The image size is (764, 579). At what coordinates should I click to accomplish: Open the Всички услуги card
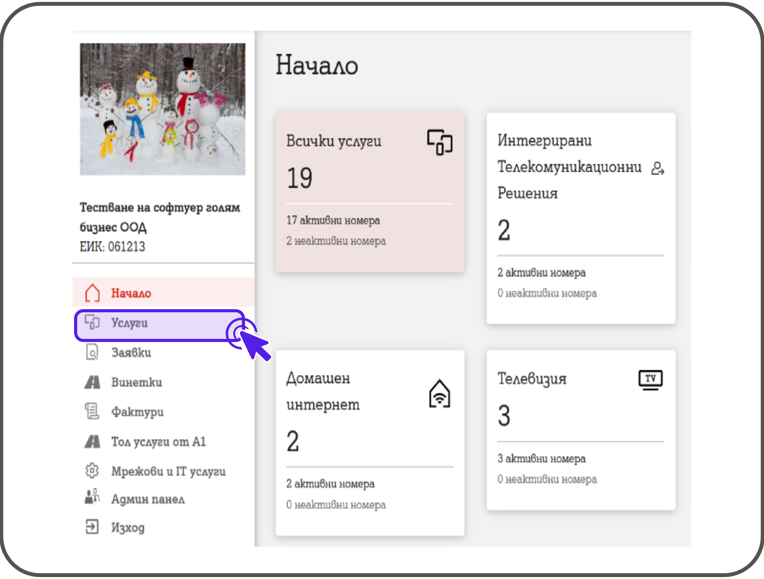[x=370, y=193]
